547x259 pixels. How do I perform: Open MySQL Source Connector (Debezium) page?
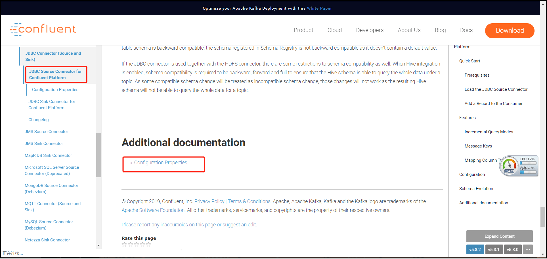49,225
